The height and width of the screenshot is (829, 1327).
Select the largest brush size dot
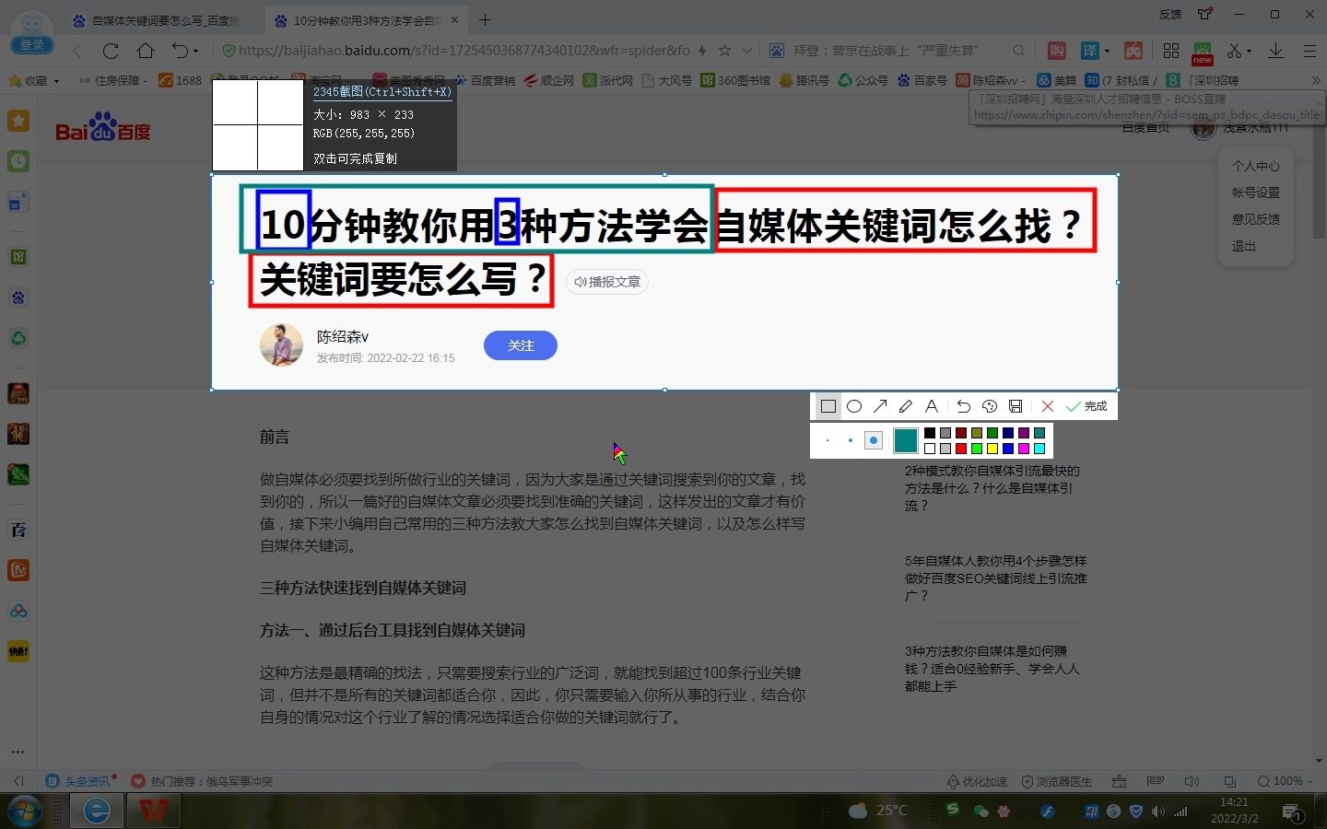tap(874, 440)
